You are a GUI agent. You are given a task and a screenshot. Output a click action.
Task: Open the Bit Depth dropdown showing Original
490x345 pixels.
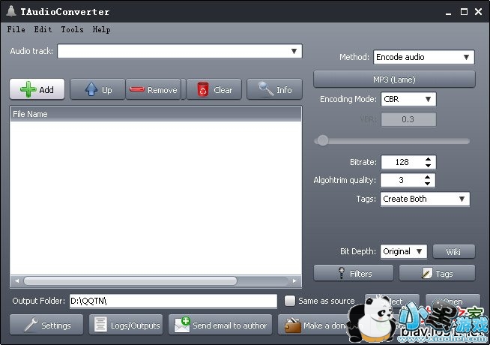pos(403,251)
